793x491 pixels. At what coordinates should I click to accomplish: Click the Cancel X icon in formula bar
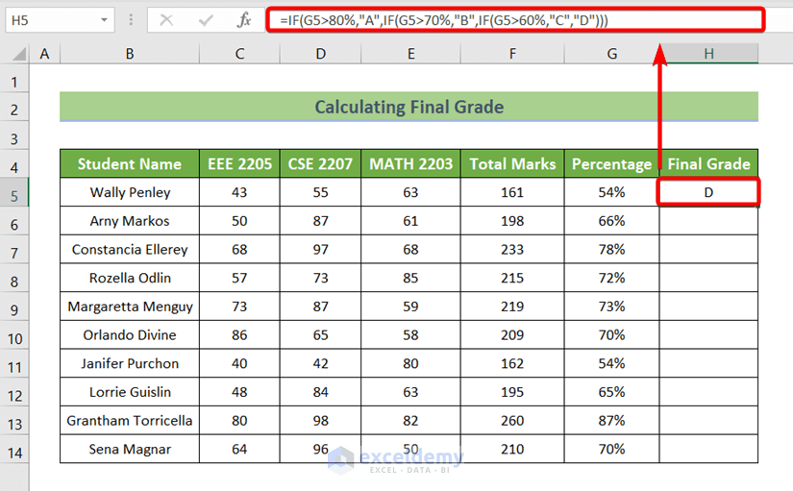166,20
